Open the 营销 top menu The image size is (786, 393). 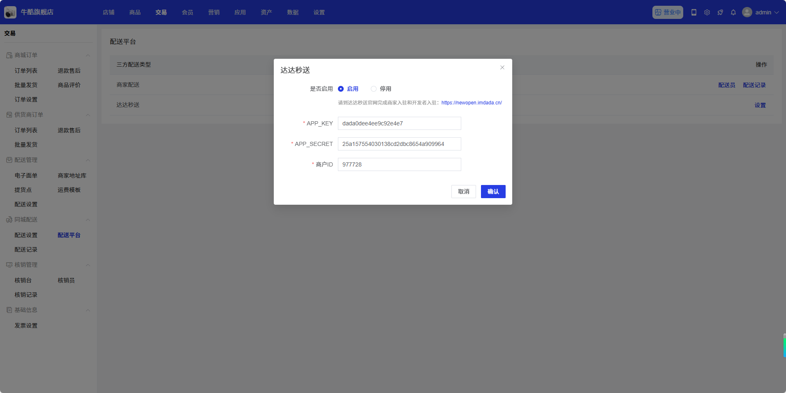[214, 12]
